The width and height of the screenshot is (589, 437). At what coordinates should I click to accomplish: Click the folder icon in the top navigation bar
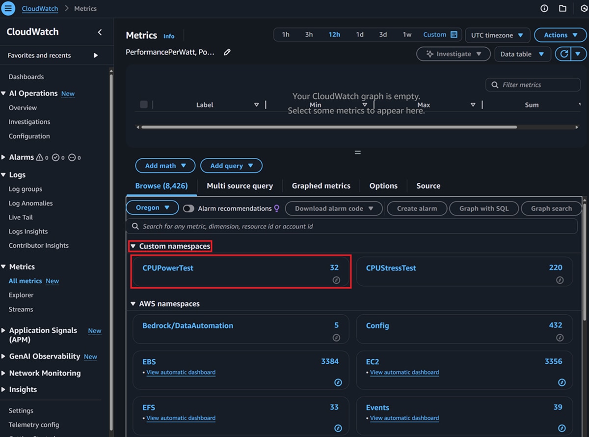[x=562, y=8]
